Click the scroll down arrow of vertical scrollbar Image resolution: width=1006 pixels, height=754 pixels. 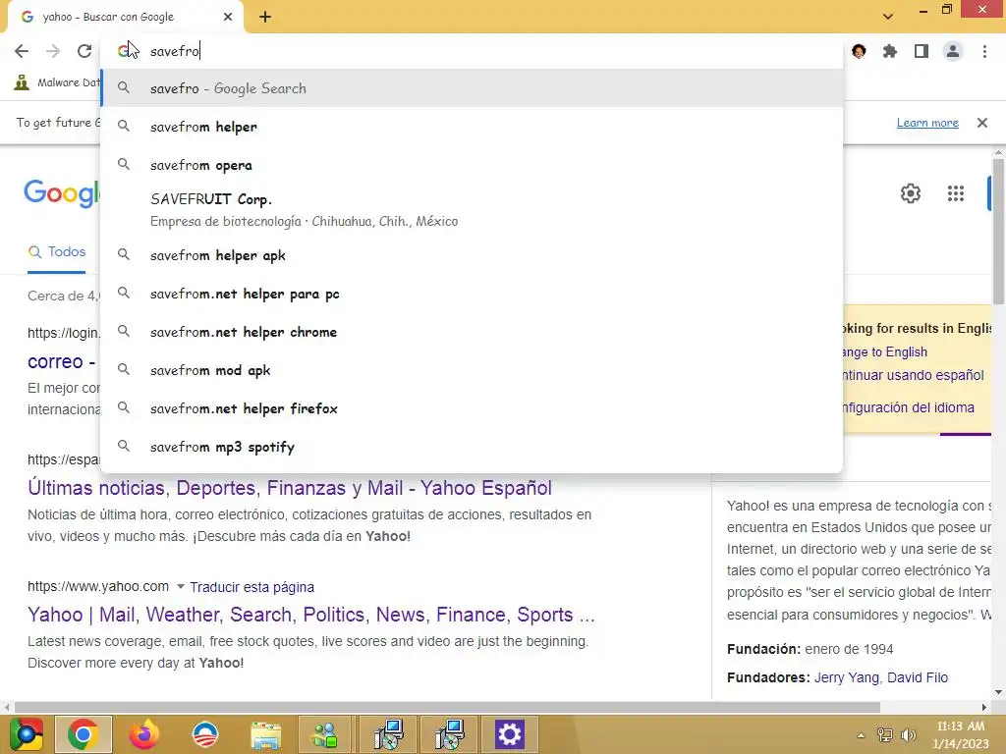tap(999, 692)
